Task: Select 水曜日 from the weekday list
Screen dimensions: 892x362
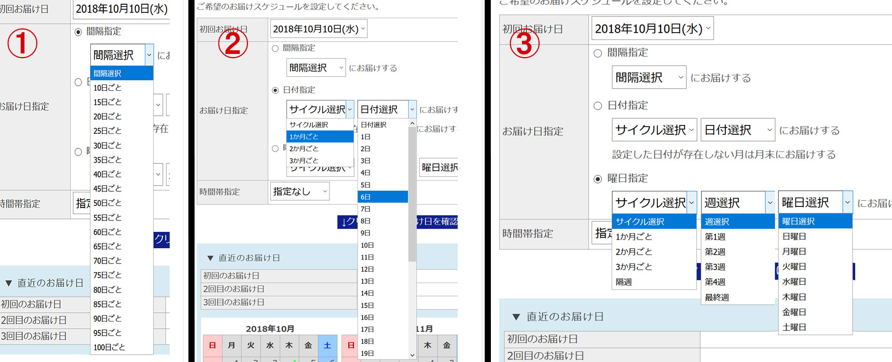Action: click(794, 282)
